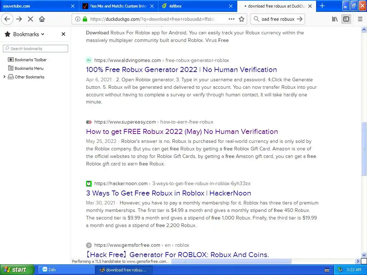
Task: Click the gemsforfree gray favicon
Action: tap(89, 245)
